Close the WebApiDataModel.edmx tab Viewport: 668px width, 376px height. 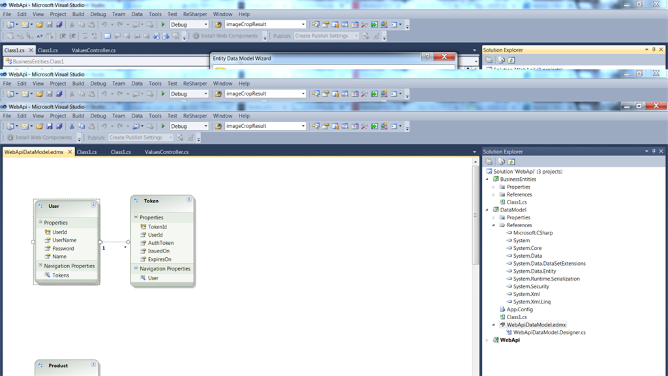pos(70,151)
